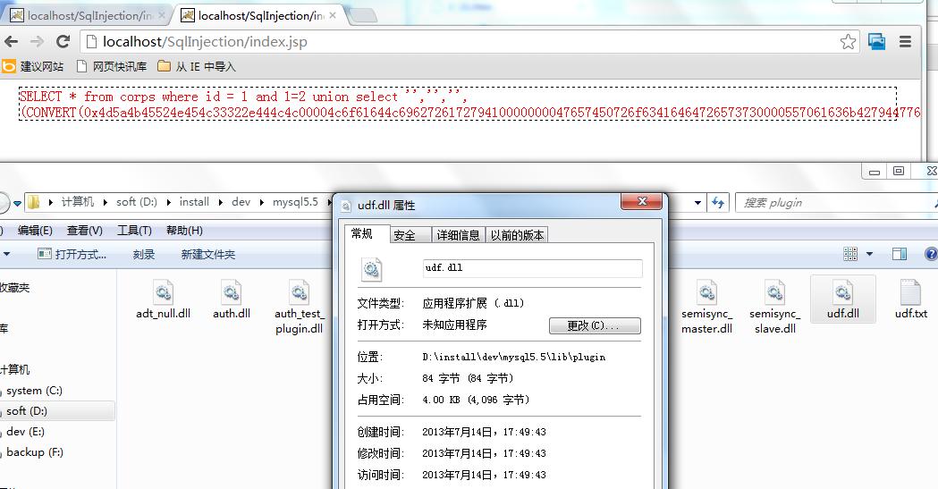
Task: Select the udf.txt file icon
Action: (x=910, y=293)
